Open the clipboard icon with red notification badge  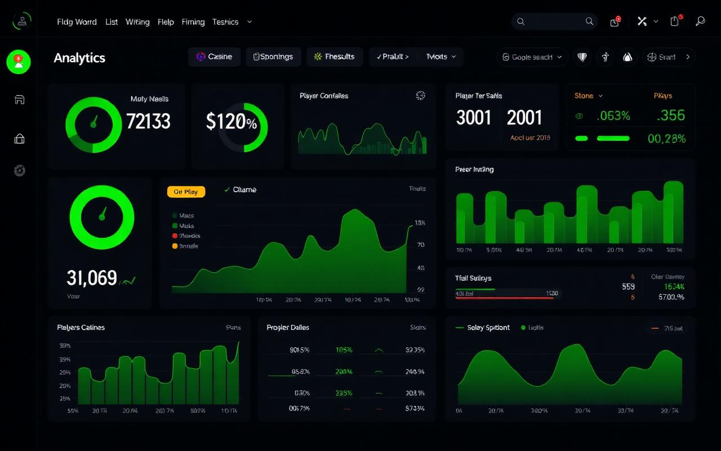(674, 21)
